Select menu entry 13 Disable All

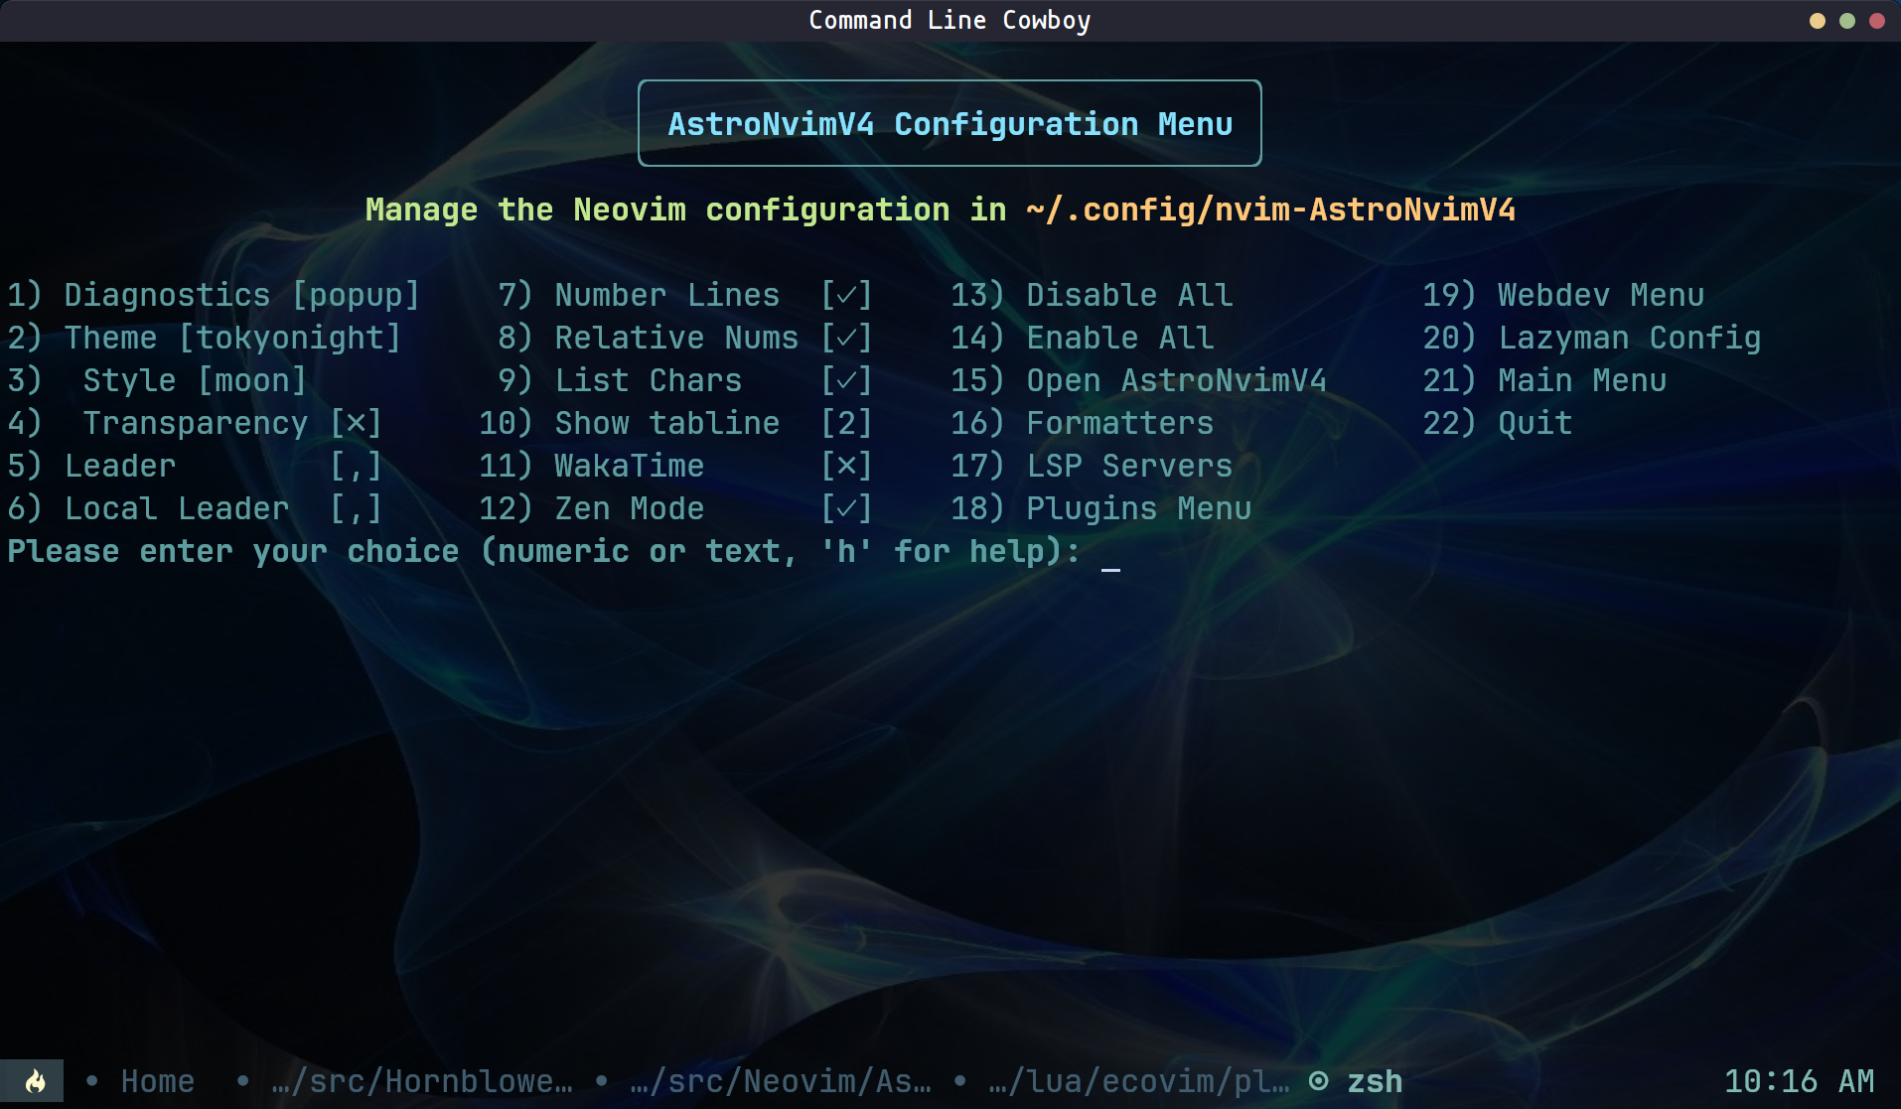pos(1092,295)
